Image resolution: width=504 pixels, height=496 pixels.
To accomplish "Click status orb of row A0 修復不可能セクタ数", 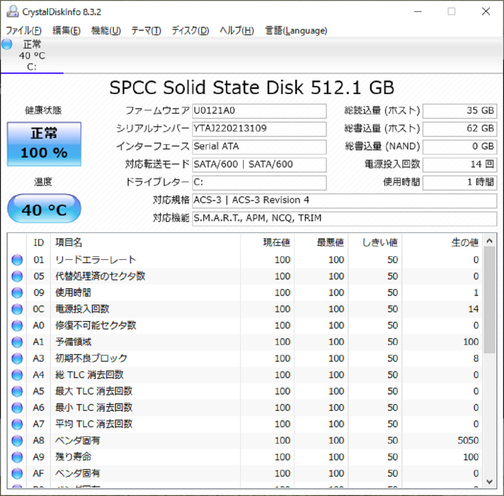I will (x=17, y=326).
